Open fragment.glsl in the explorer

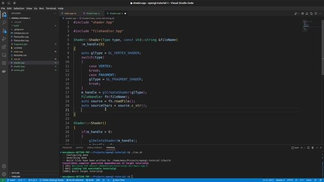(20, 44)
